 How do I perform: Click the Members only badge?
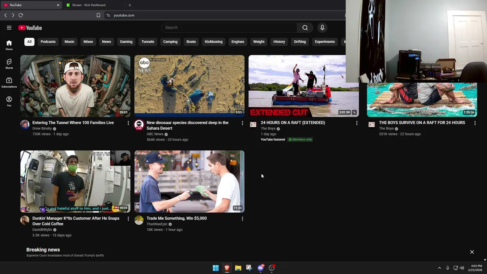pos(300,140)
